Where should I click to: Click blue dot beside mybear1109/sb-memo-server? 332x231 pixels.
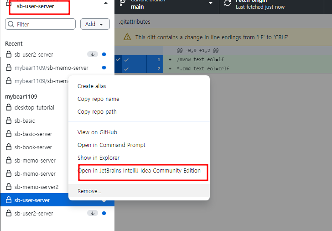(104, 68)
